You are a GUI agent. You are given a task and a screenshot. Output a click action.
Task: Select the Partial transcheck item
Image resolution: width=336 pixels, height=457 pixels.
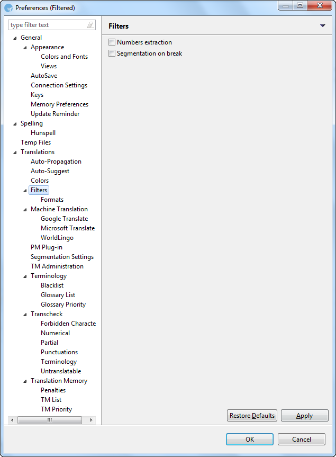click(49, 343)
